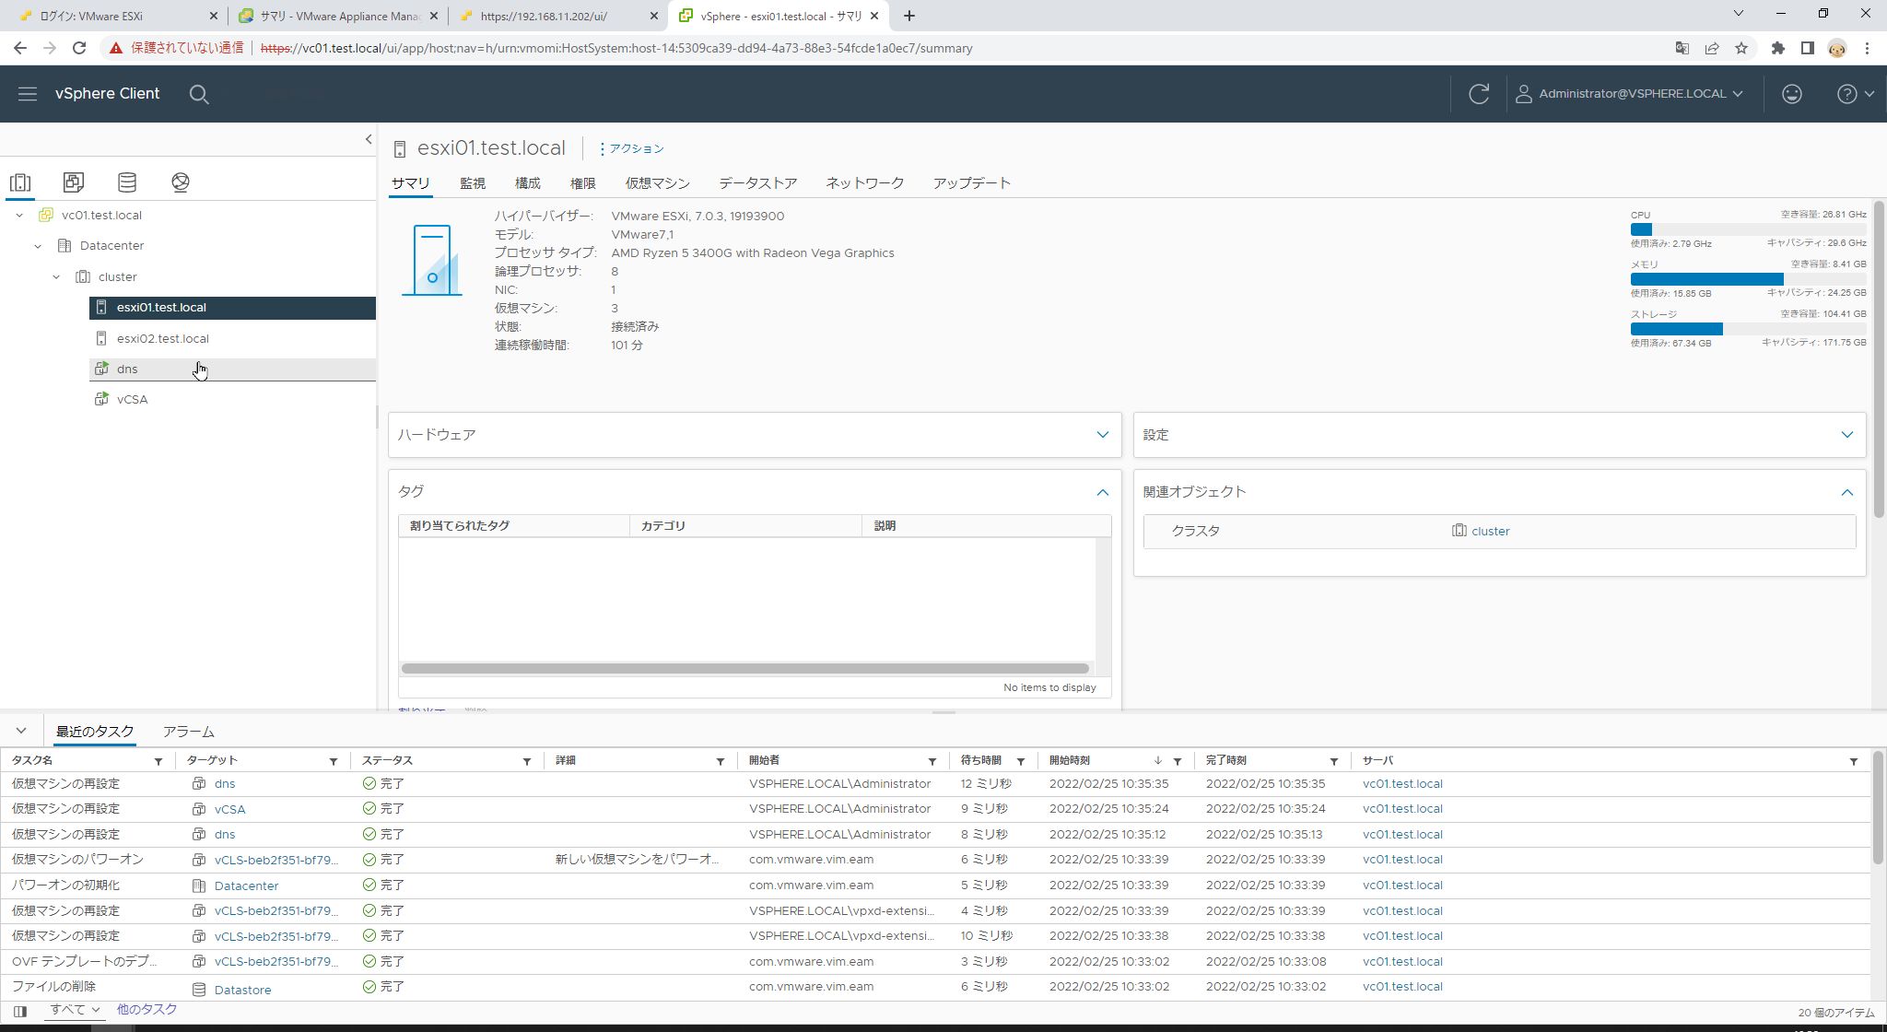Filter the 開始時刻 column
Viewport: 1887px width, 1032px height.
point(1178,761)
